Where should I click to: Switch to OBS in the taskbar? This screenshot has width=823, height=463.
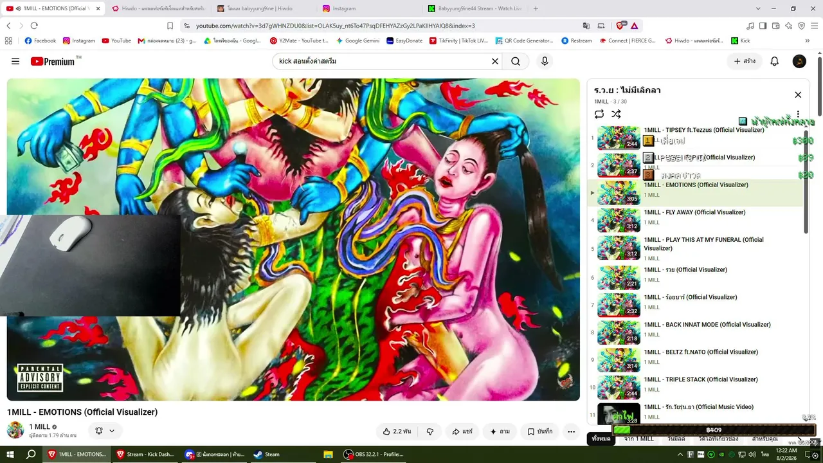(374, 454)
